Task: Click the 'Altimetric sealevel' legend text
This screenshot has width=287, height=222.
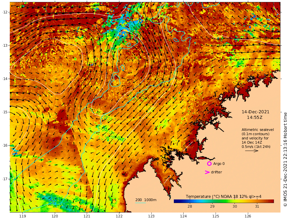Action: [x=258, y=130]
